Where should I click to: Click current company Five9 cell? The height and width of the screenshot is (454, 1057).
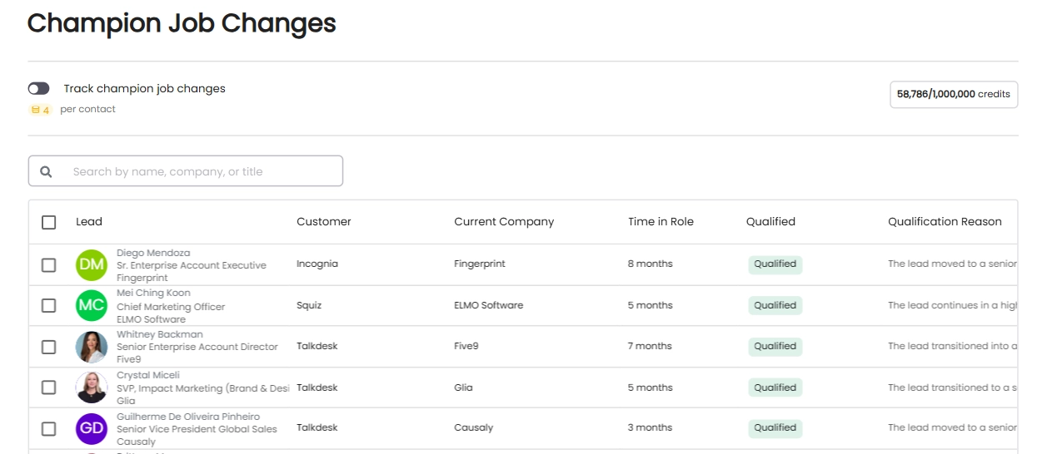(x=466, y=346)
